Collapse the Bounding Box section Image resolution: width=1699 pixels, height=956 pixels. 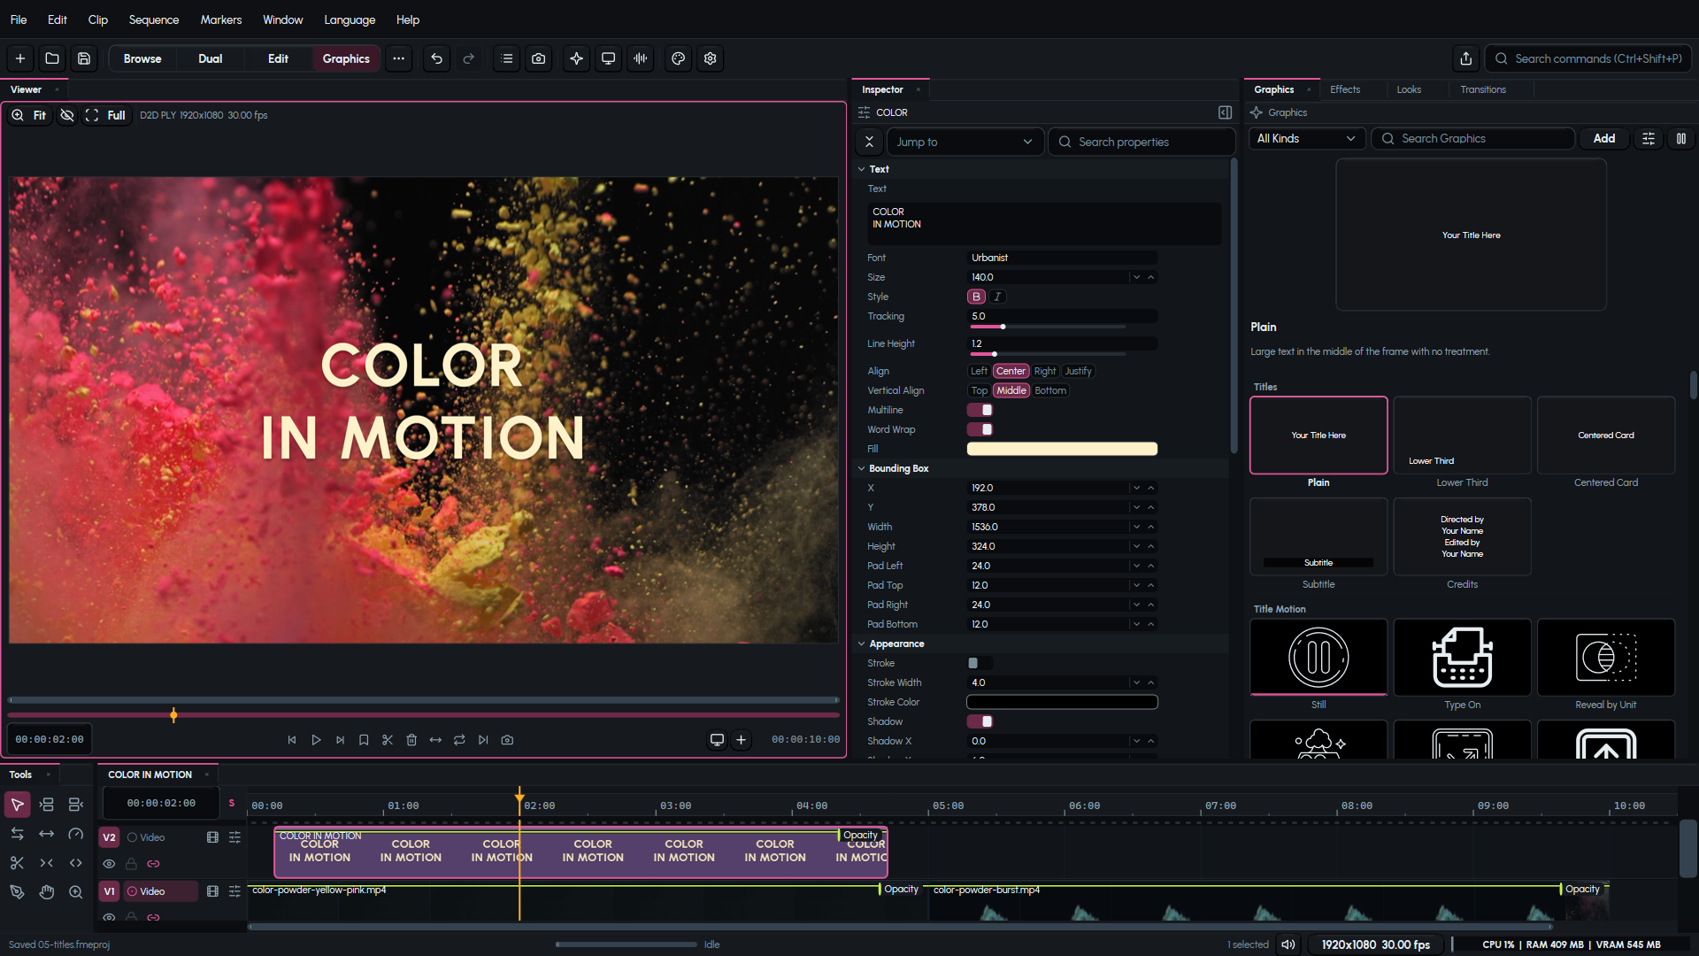(862, 468)
